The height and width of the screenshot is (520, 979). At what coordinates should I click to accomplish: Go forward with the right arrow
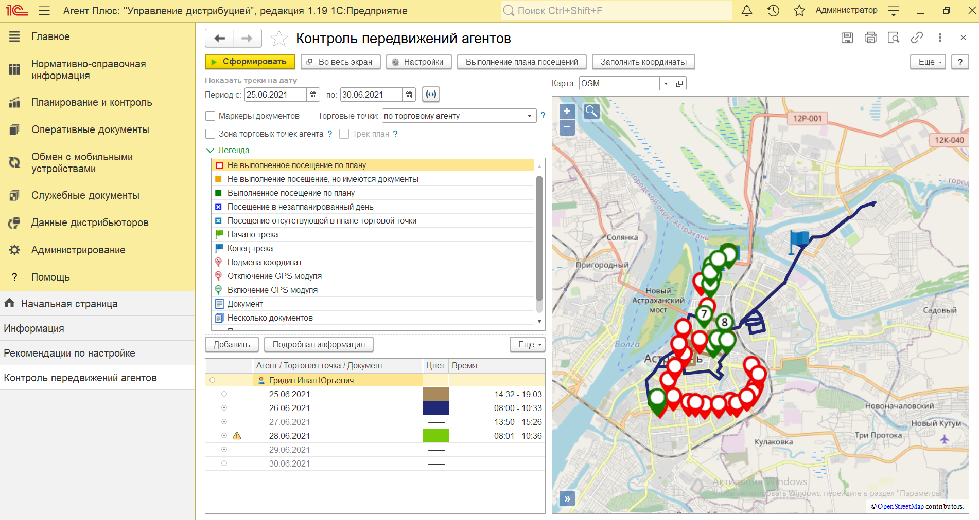[x=248, y=39]
